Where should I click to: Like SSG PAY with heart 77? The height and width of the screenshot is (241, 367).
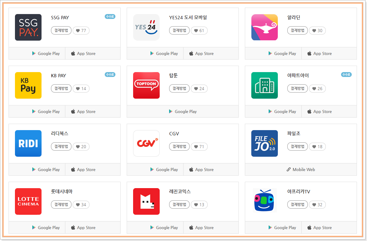point(81,31)
